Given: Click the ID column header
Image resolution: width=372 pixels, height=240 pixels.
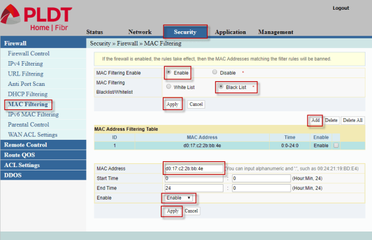Looking at the screenshot, I should click(x=115, y=137).
